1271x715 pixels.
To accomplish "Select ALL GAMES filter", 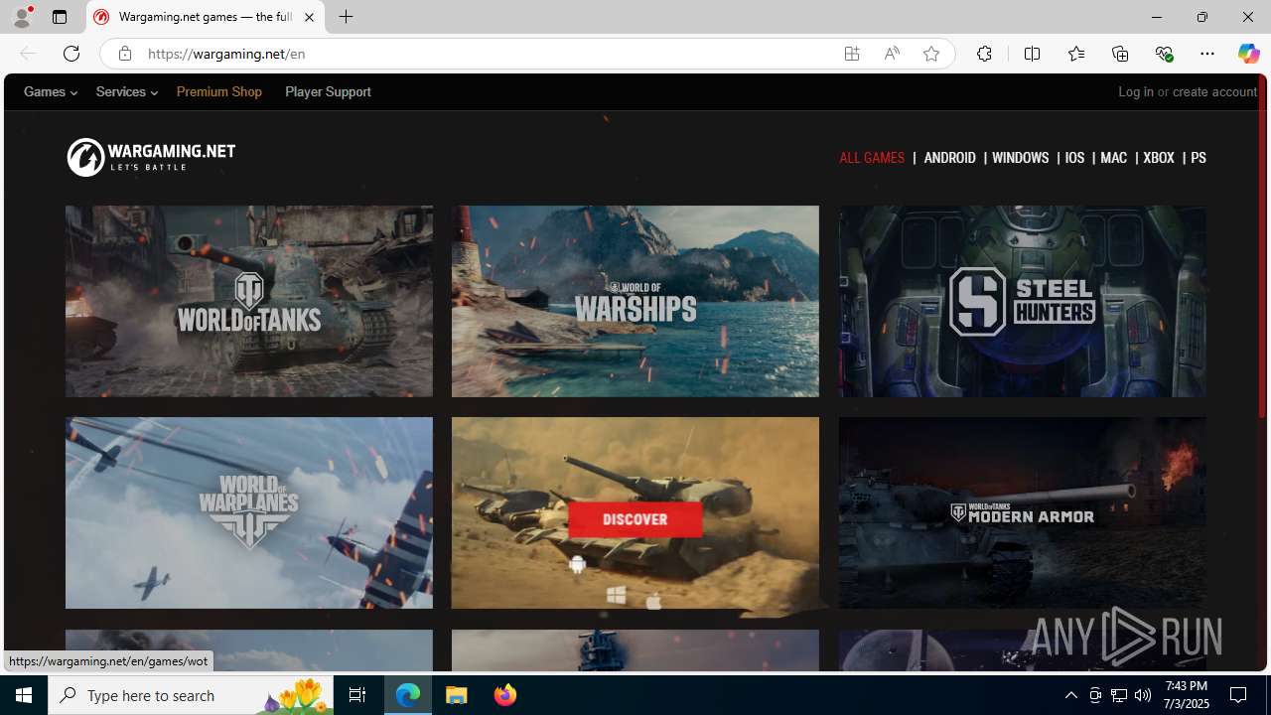I will [x=872, y=158].
